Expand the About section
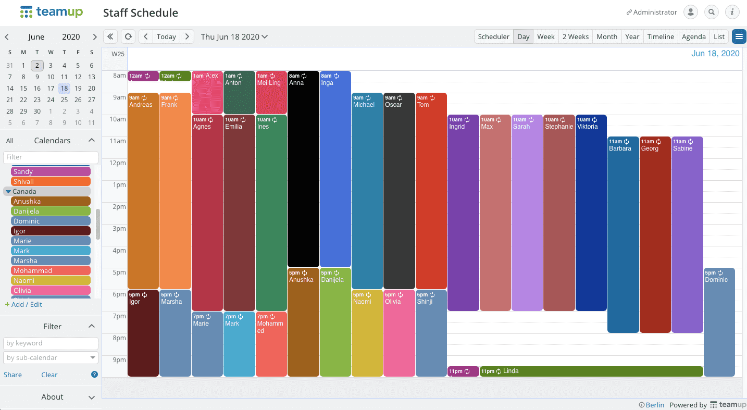The width and height of the screenshot is (747, 410). coord(91,397)
